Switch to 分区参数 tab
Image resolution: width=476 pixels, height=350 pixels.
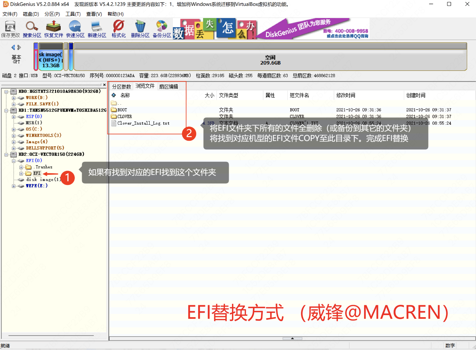pos(121,86)
